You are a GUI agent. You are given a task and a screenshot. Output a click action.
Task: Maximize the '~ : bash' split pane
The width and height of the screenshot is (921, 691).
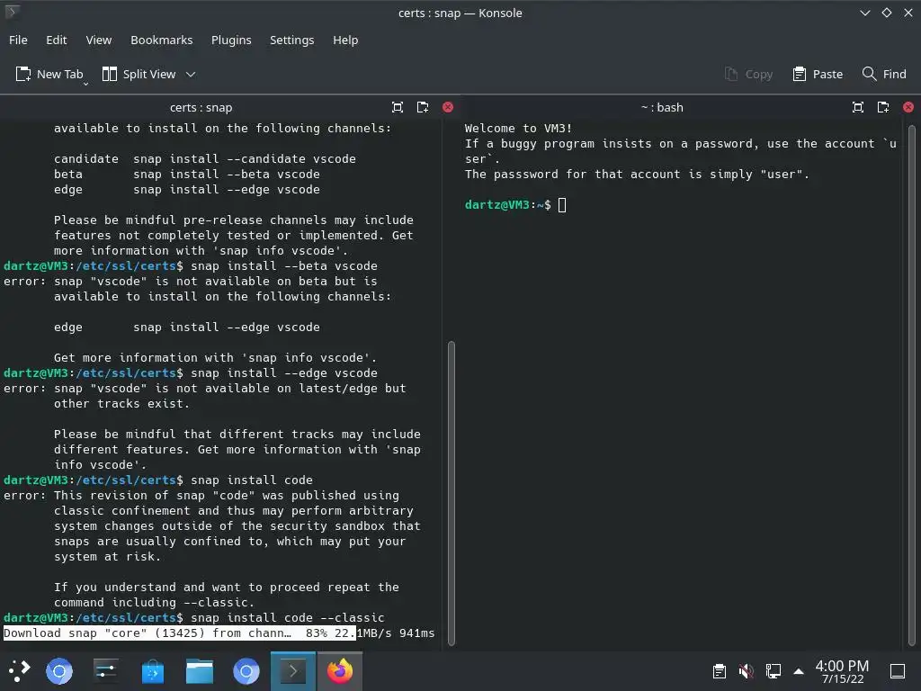pyautogui.click(x=858, y=107)
